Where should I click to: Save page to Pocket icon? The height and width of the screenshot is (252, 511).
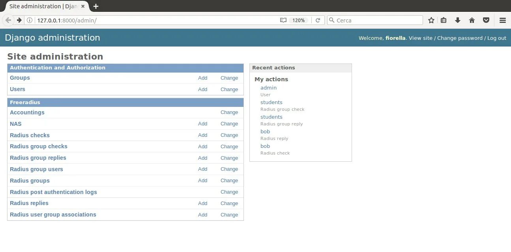(486, 20)
